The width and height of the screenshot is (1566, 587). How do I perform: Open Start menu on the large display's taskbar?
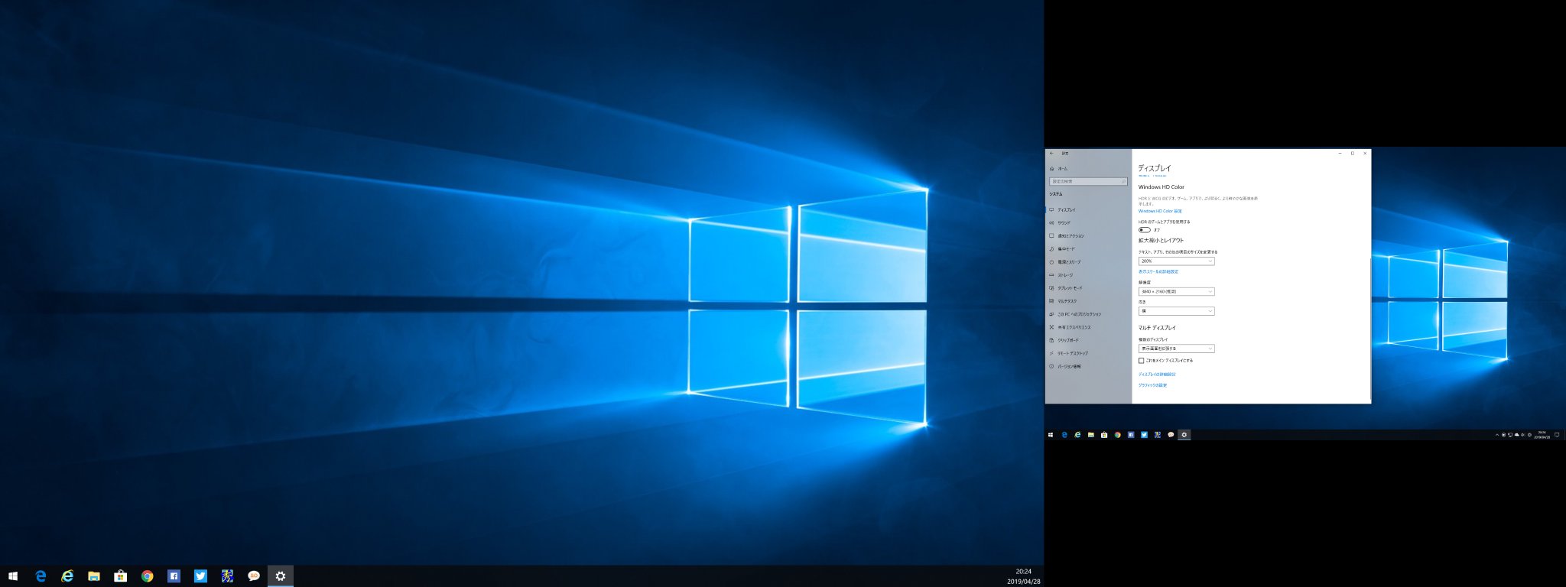coord(13,576)
